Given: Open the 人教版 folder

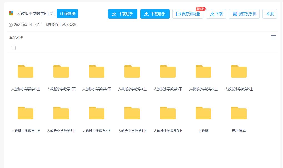Looking at the screenshot, I should coord(203,113).
